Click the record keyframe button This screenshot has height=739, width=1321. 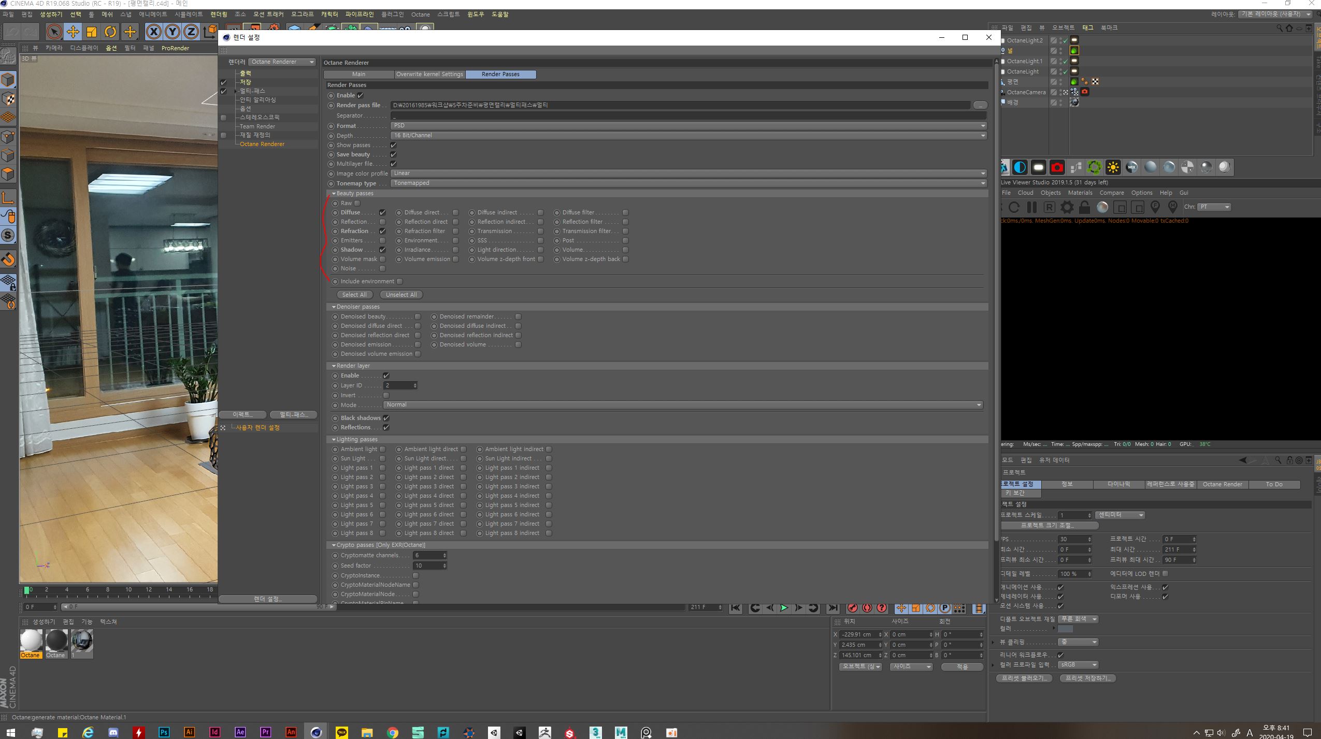tap(853, 608)
